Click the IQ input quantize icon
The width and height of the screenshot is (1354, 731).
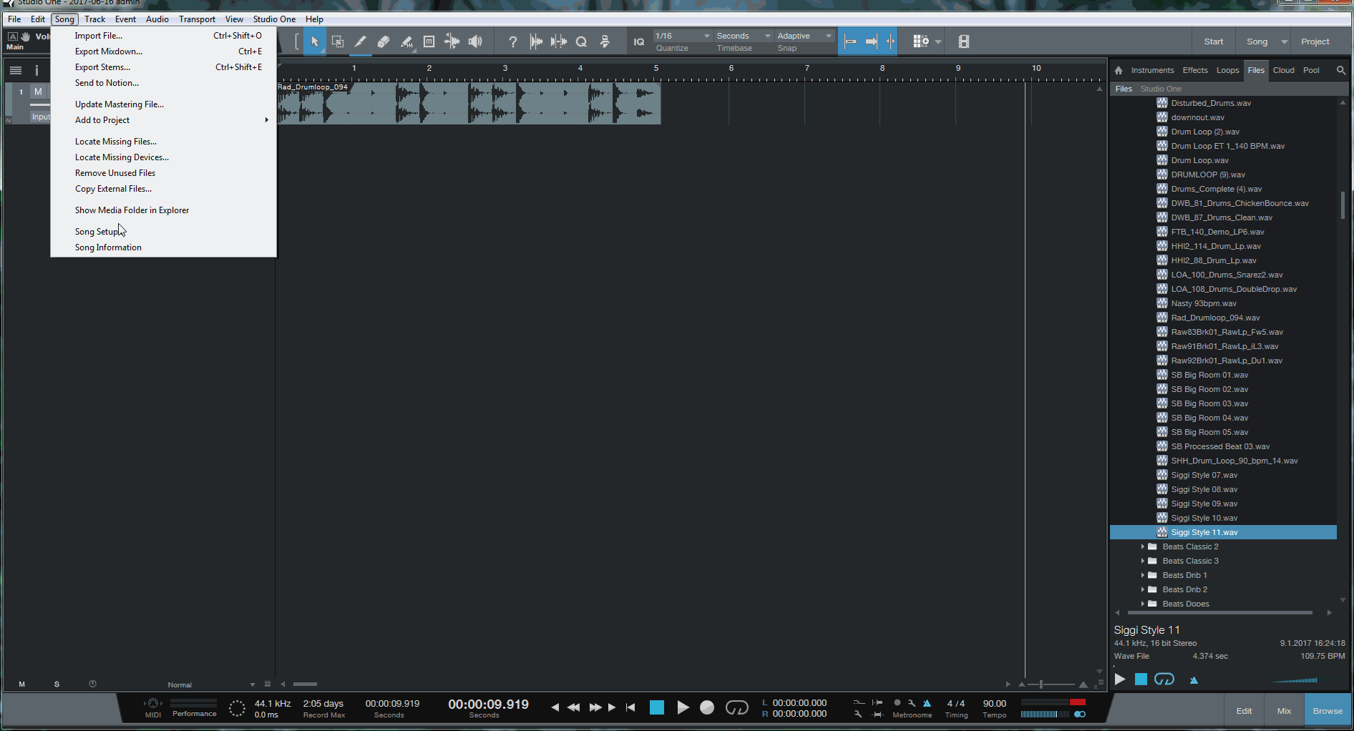[x=638, y=41]
